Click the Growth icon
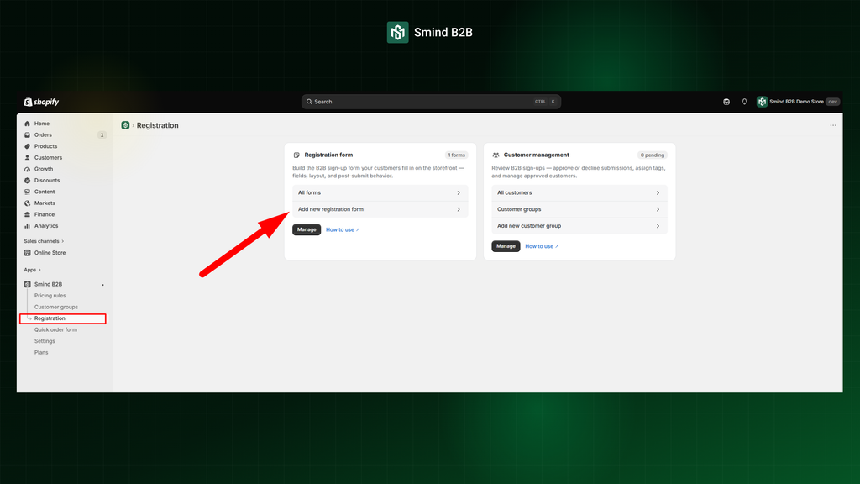860x484 pixels. click(28, 169)
